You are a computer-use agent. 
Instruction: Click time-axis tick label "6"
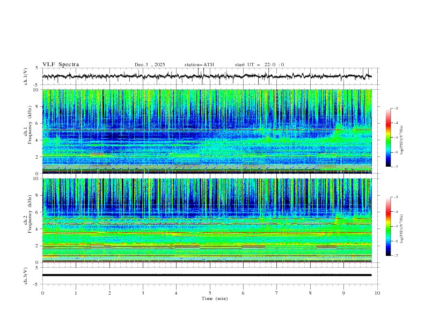tap(243, 293)
